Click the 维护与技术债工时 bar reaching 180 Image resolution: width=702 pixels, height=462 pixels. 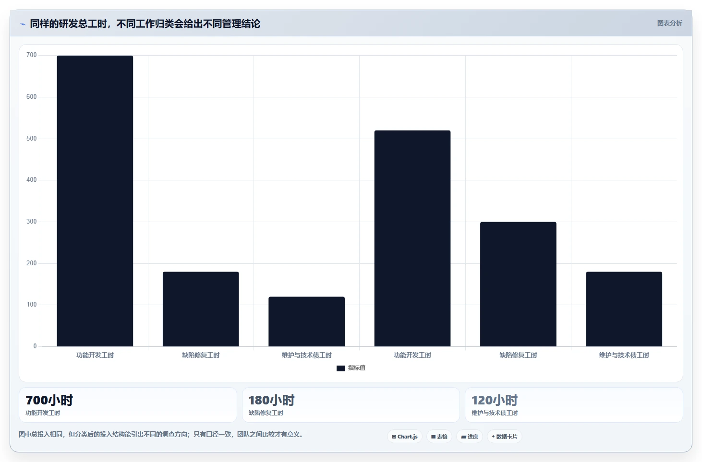pyautogui.click(x=624, y=309)
